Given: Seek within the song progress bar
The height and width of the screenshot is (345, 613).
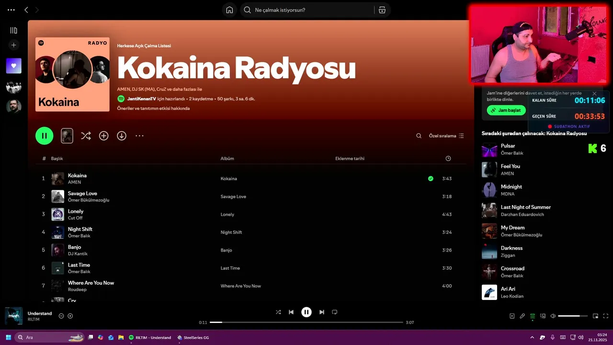Looking at the screenshot, I should pos(306,322).
